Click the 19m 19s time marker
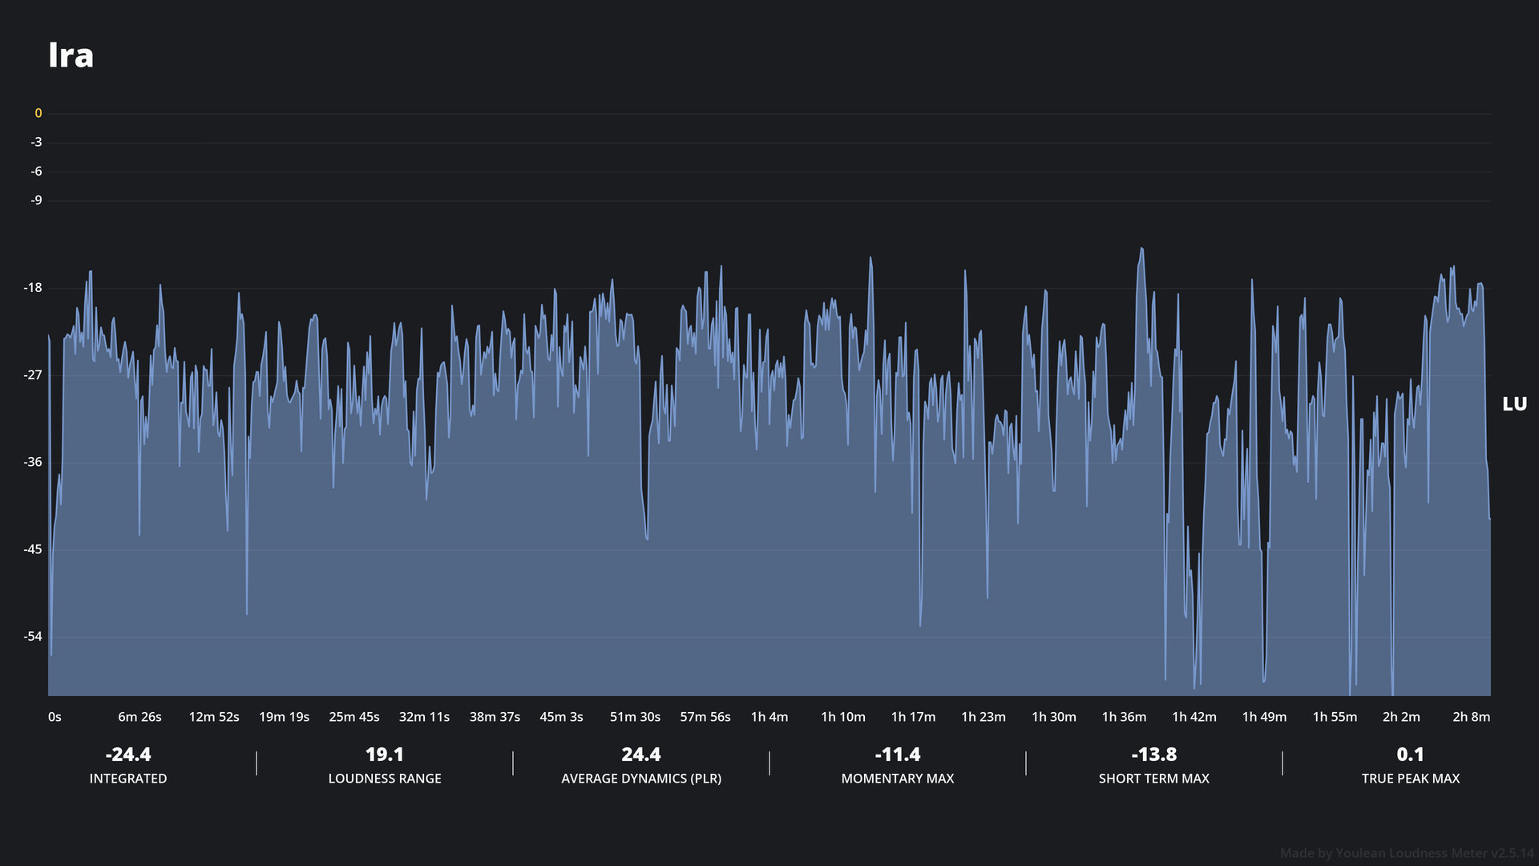1539x866 pixels. tap(284, 717)
